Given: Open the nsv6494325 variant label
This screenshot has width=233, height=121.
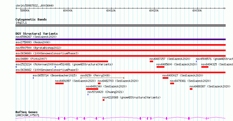Looking at the screenshot, I should point(217,64).
